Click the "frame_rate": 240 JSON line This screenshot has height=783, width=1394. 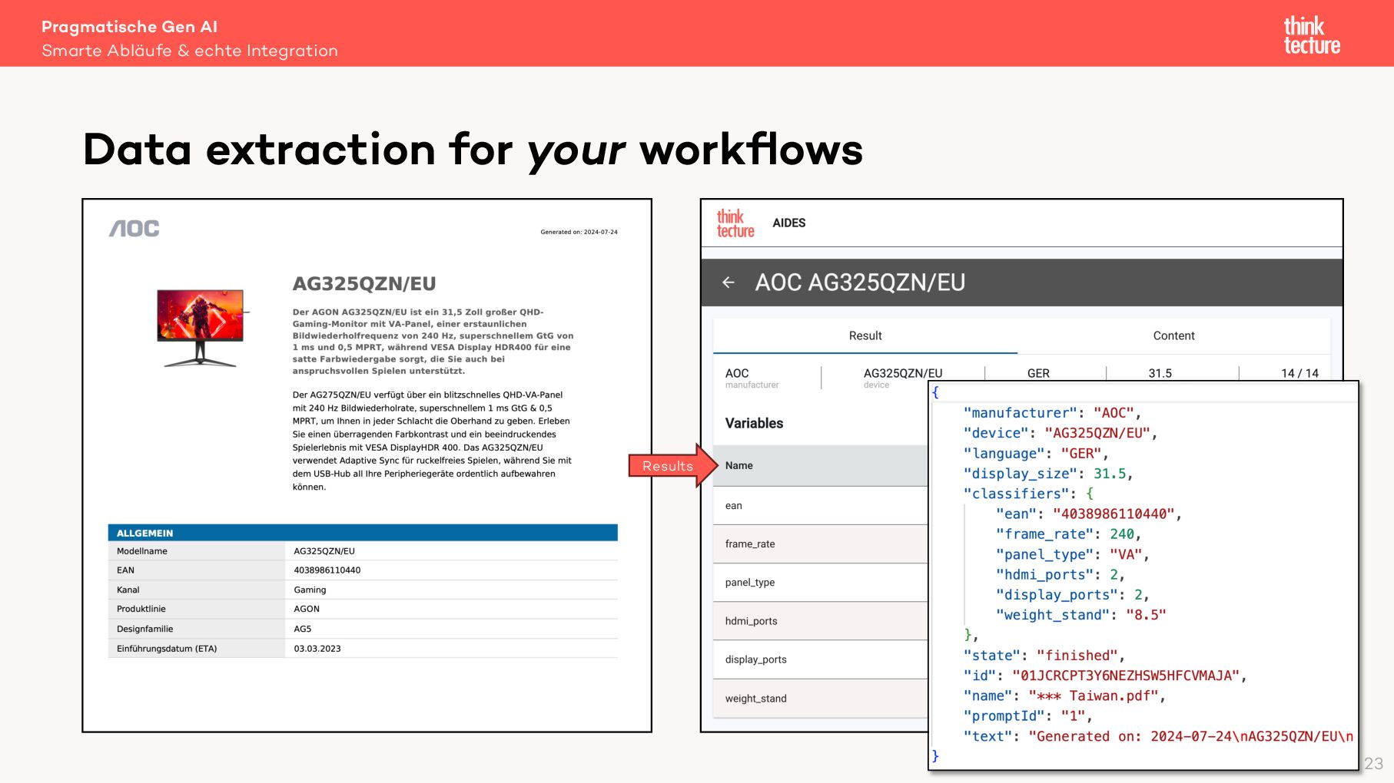[x=1068, y=534]
